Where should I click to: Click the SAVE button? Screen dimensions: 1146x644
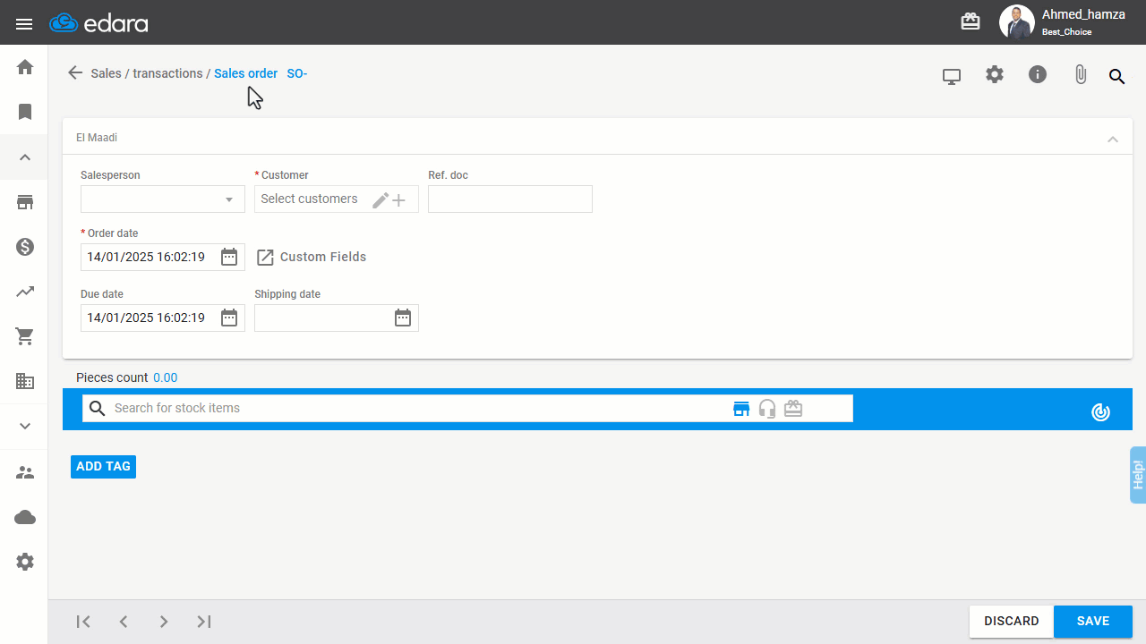(x=1093, y=622)
